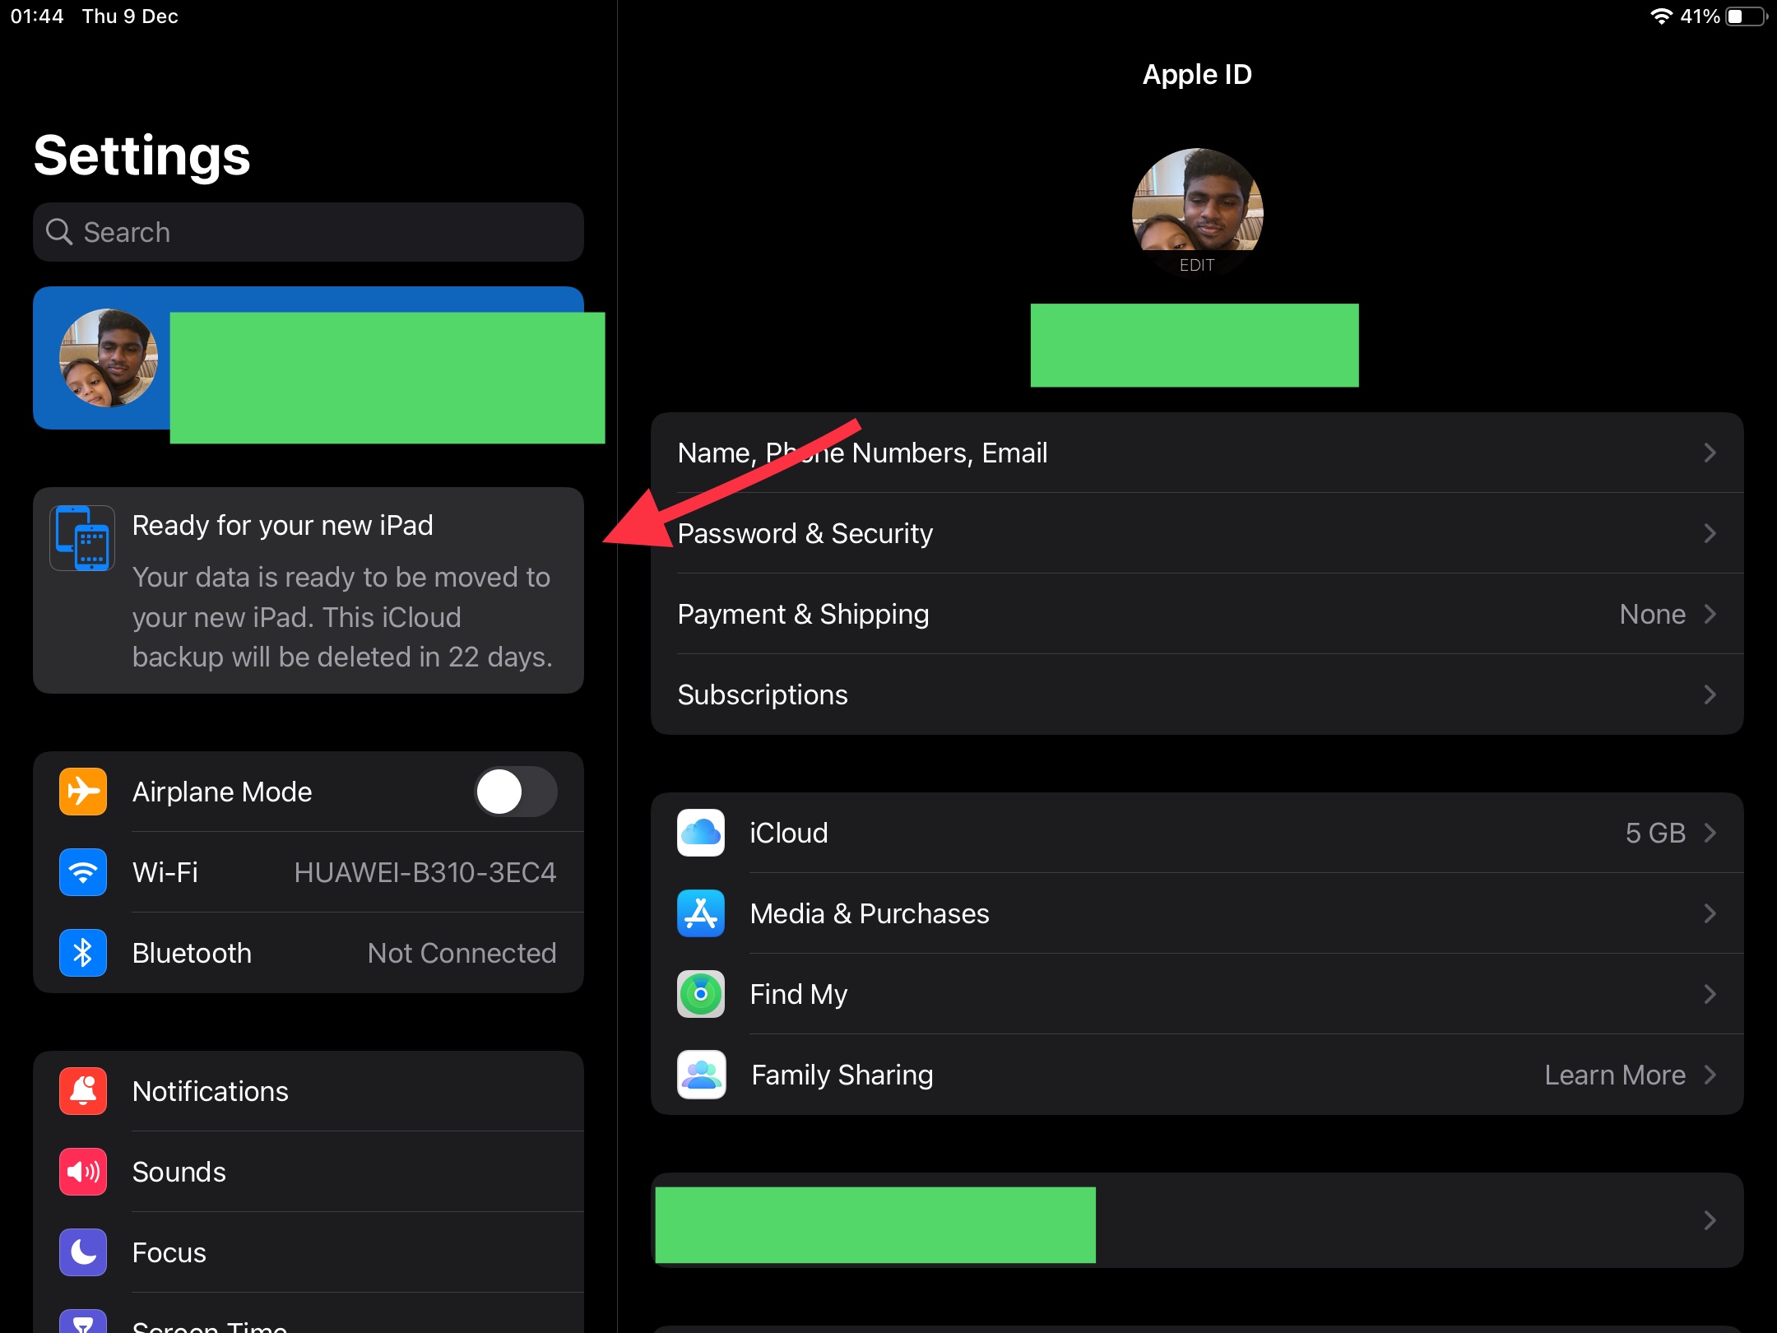Expand Password & Security chevron
The image size is (1777, 1333).
(1710, 533)
